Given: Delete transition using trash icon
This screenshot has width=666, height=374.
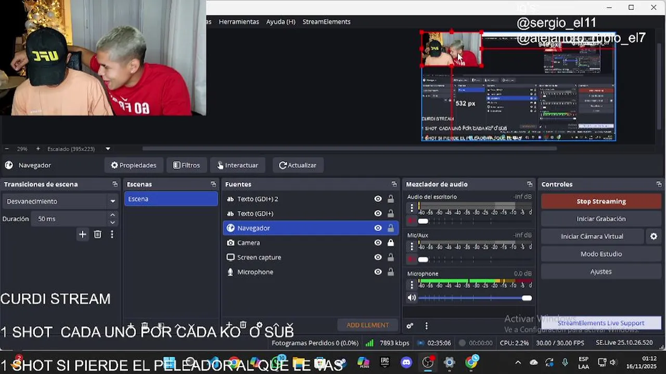Looking at the screenshot, I should point(97,234).
